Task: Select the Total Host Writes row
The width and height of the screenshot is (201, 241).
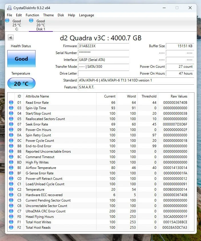Action: (x=98, y=222)
